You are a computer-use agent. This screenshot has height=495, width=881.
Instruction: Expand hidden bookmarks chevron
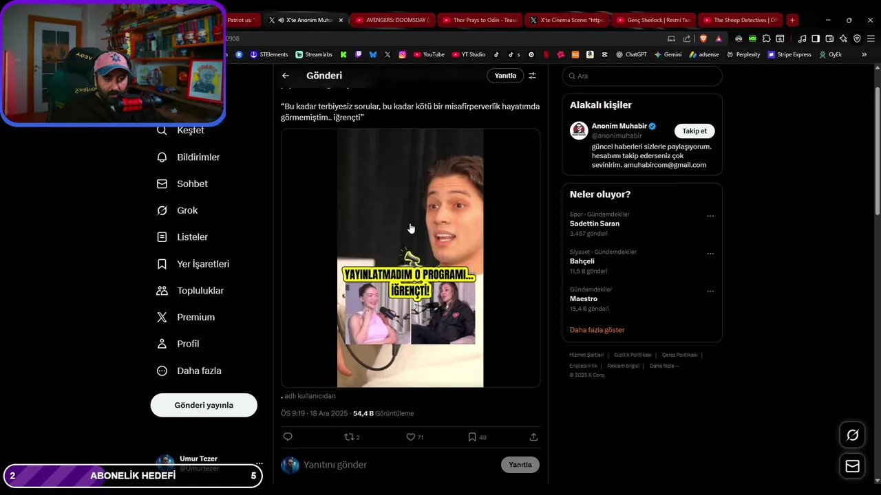coord(864,54)
